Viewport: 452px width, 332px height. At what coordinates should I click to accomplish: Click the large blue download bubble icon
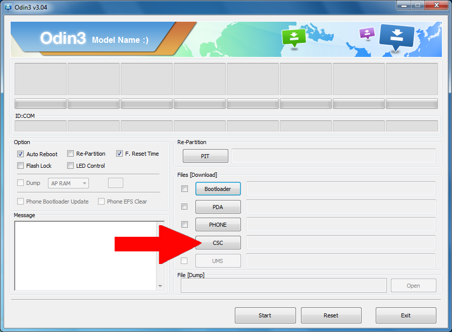pyautogui.click(x=397, y=37)
